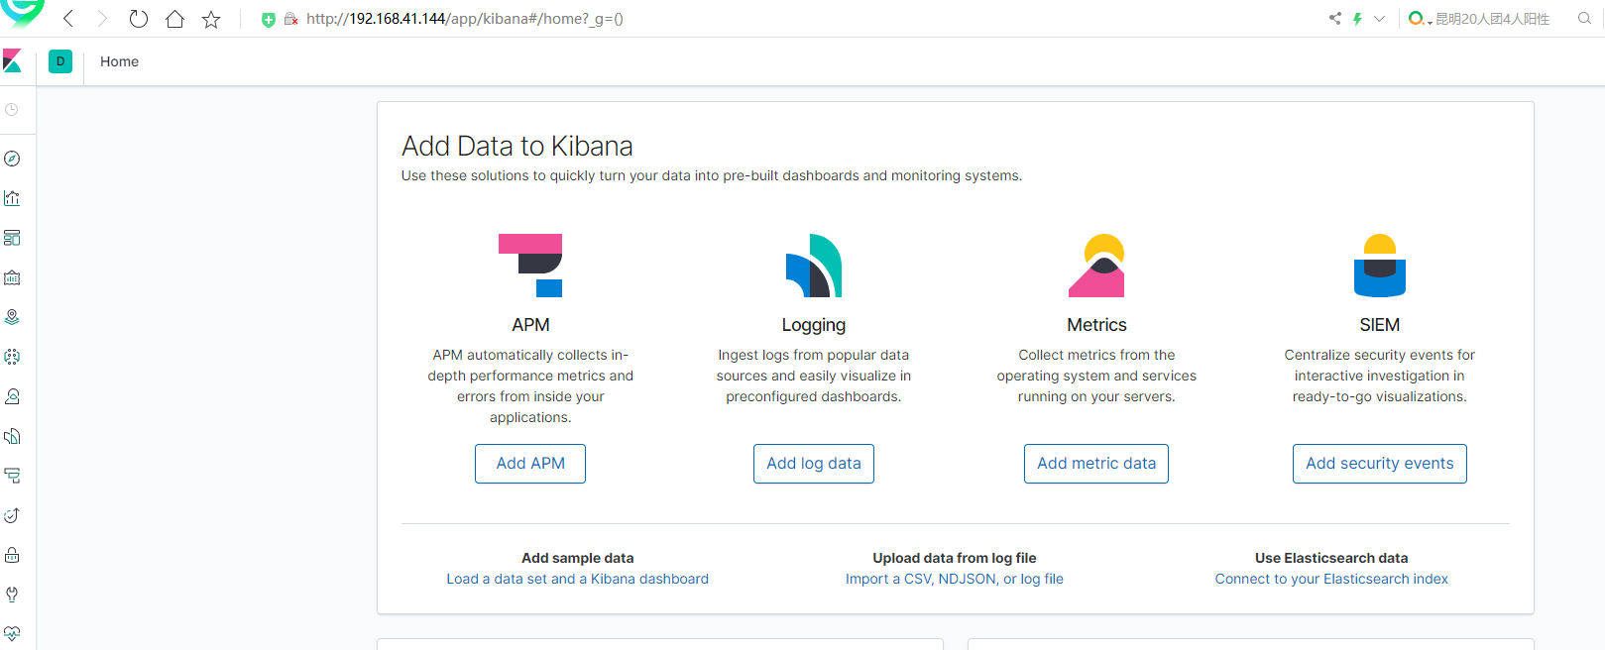Open the Default space selector

tap(60, 61)
